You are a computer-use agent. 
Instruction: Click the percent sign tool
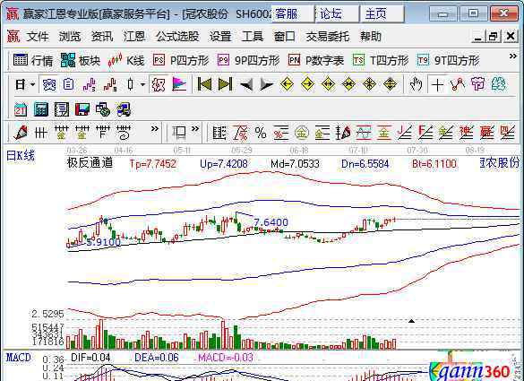[261, 134]
